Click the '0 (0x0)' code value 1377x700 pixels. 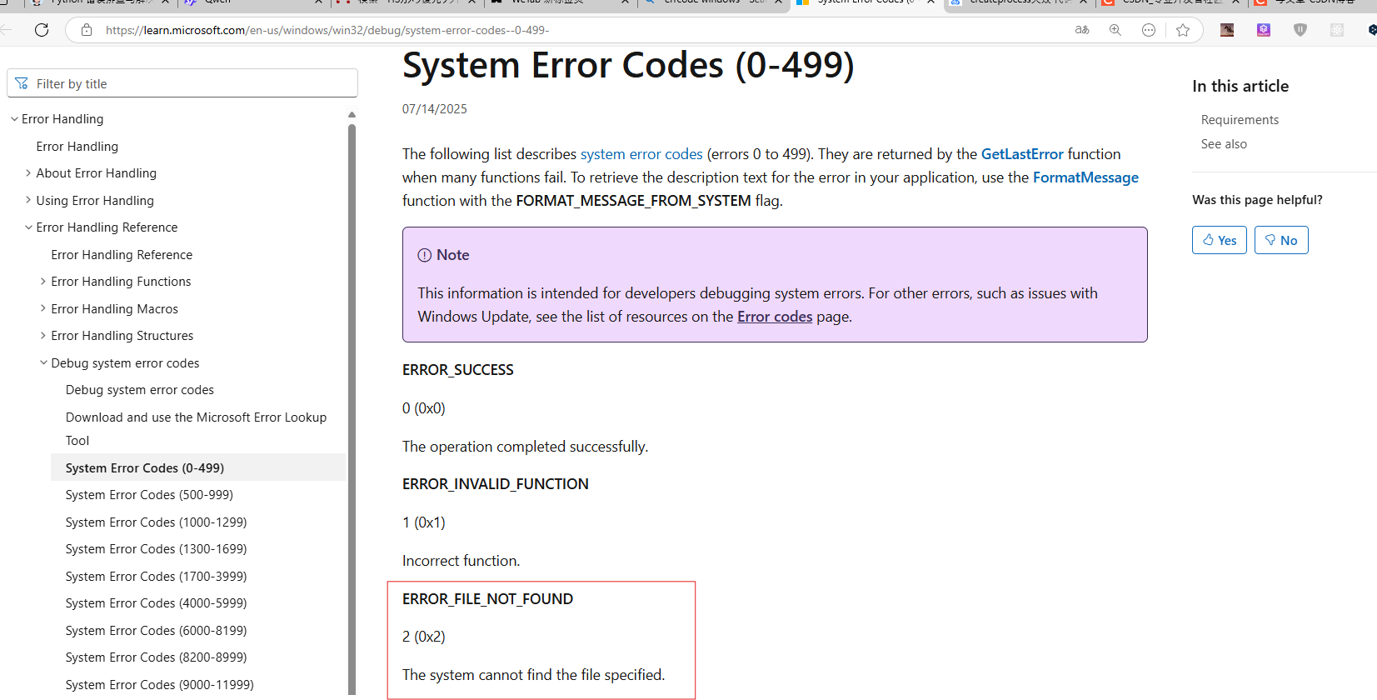coord(424,408)
